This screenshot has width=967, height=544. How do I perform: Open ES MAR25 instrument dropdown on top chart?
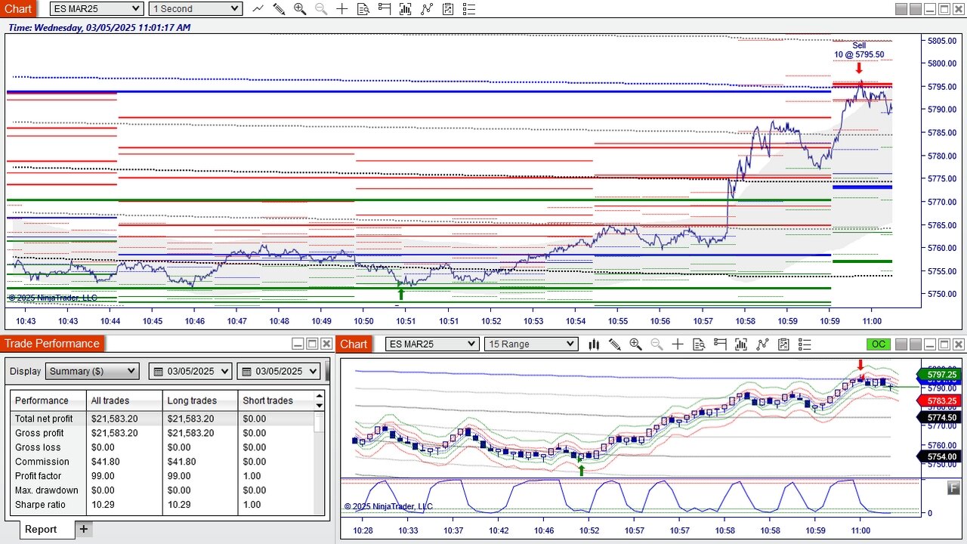click(x=97, y=9)
